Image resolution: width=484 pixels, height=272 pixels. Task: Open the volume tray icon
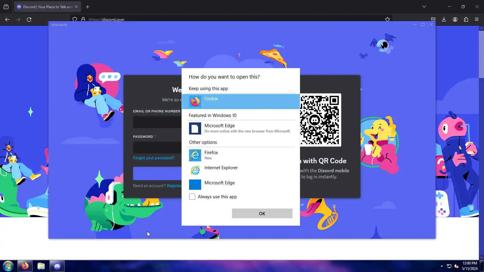coord(456,266)
